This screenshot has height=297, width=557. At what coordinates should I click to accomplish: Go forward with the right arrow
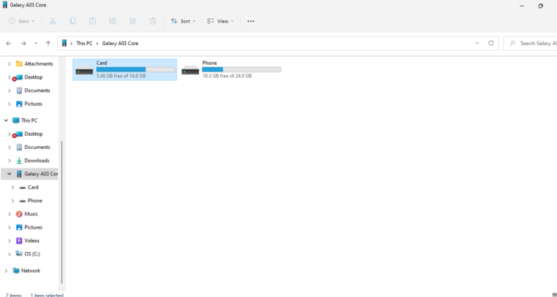tap(23, 43)
